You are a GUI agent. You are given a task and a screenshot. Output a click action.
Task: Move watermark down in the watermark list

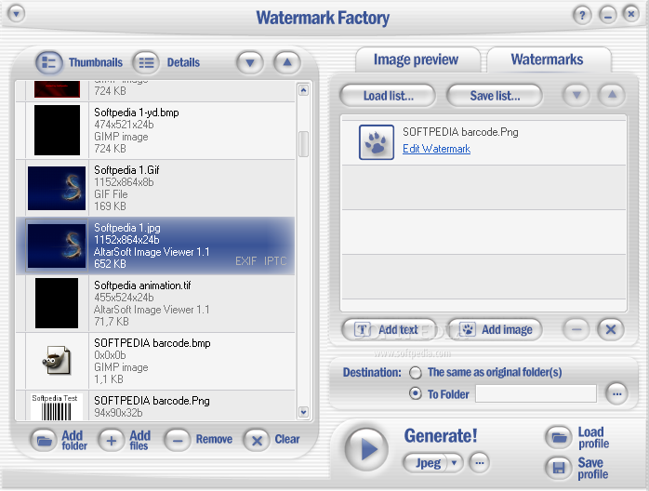tap(576, 95)
